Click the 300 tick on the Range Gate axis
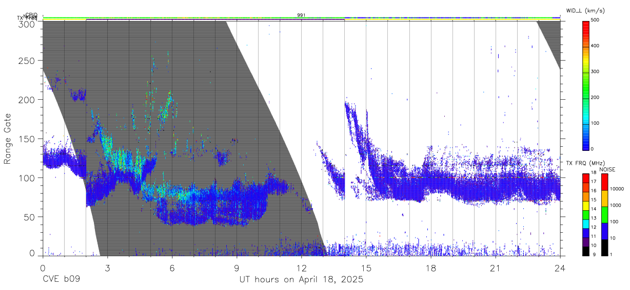Image resolution: width=630 pixels, height=290 pixels. coord(27,24)
